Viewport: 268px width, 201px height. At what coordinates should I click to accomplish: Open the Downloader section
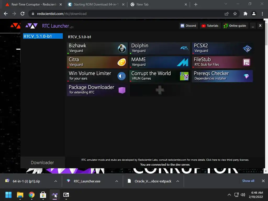pyautogui.click(x=42, y=162)
